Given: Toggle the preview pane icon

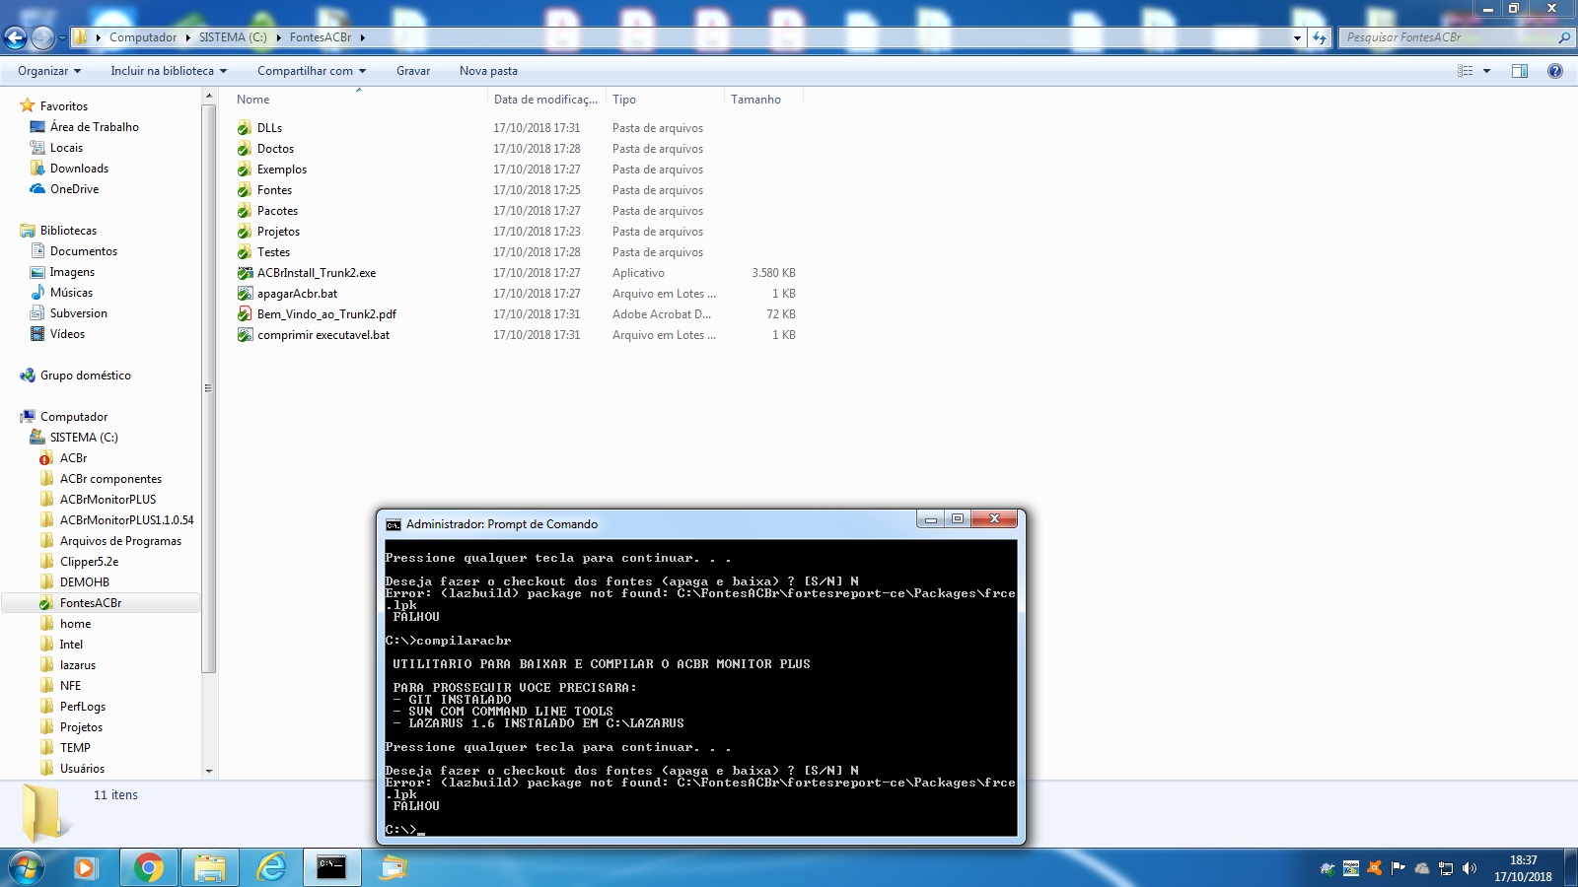Looking at the screenshot, I should (x=1520, y=71).
